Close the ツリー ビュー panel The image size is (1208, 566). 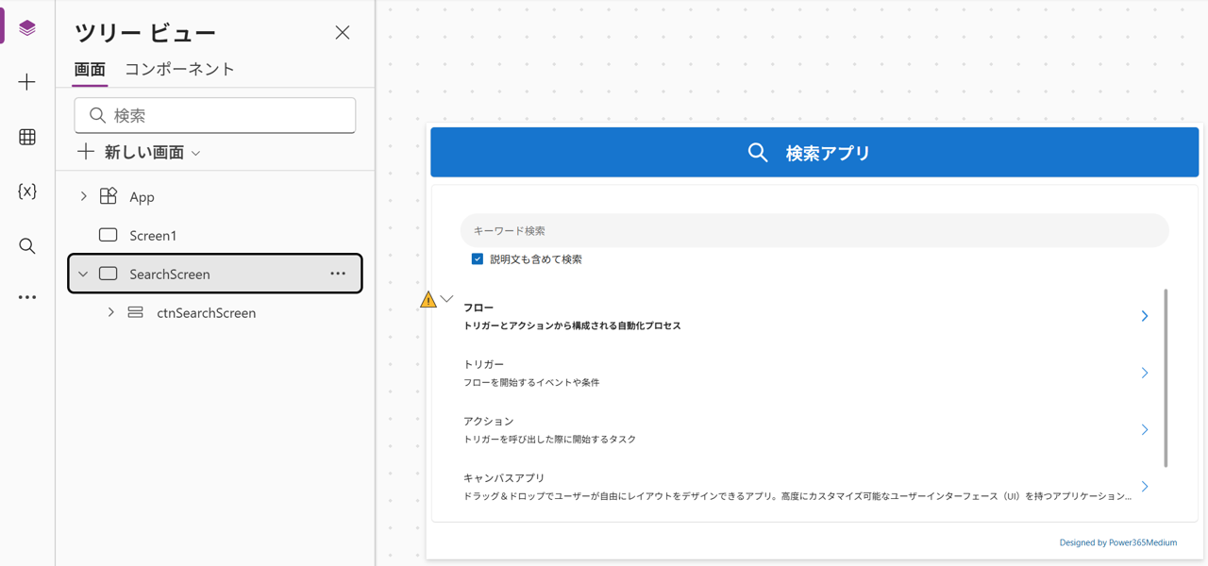(343, 33)
